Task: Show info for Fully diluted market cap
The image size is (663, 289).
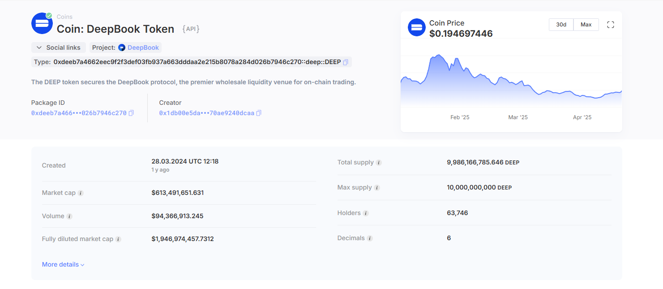Action: (x=118, y=239)
